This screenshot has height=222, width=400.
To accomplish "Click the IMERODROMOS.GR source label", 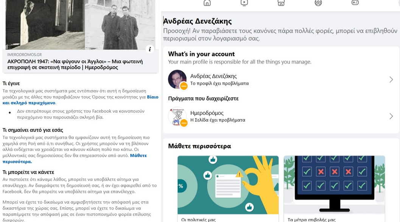I will click(25, 54).
